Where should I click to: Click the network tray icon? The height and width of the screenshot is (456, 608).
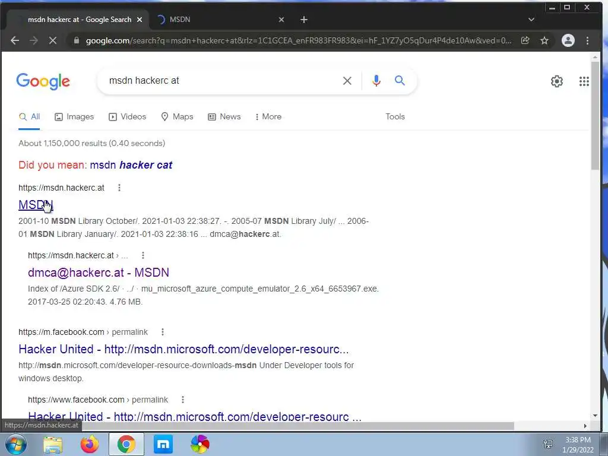[548, 444]
